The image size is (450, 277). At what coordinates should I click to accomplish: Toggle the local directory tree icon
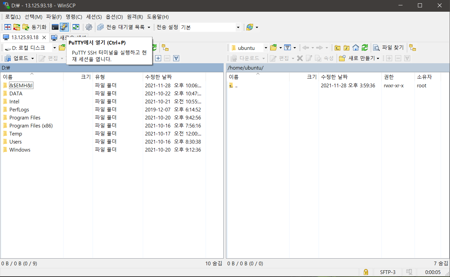165,48
